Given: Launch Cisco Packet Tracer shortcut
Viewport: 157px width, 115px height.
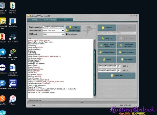Looking at the screenshot, I should tap(13, 53).
